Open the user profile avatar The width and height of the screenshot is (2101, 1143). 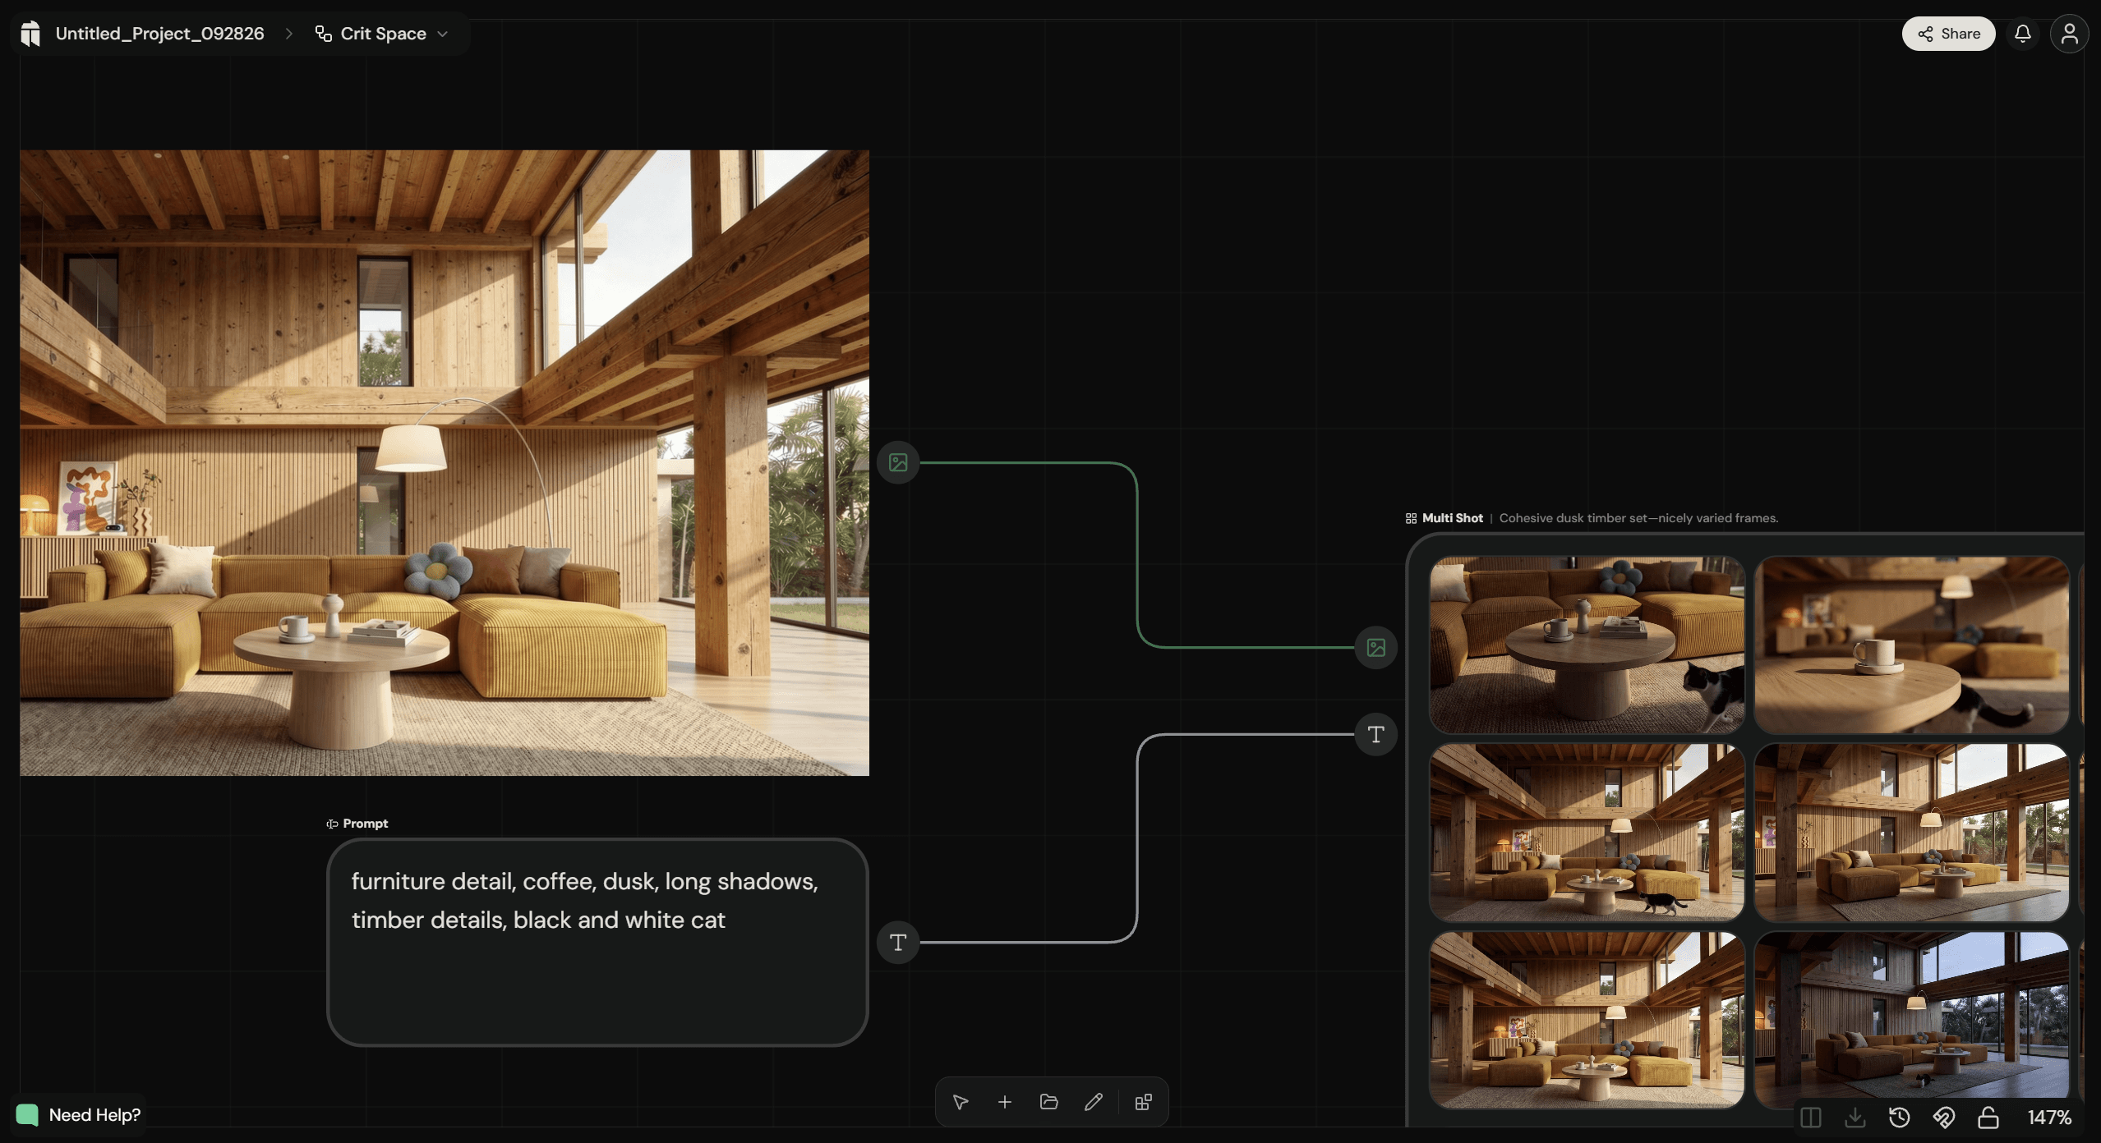pos(2069,34)
